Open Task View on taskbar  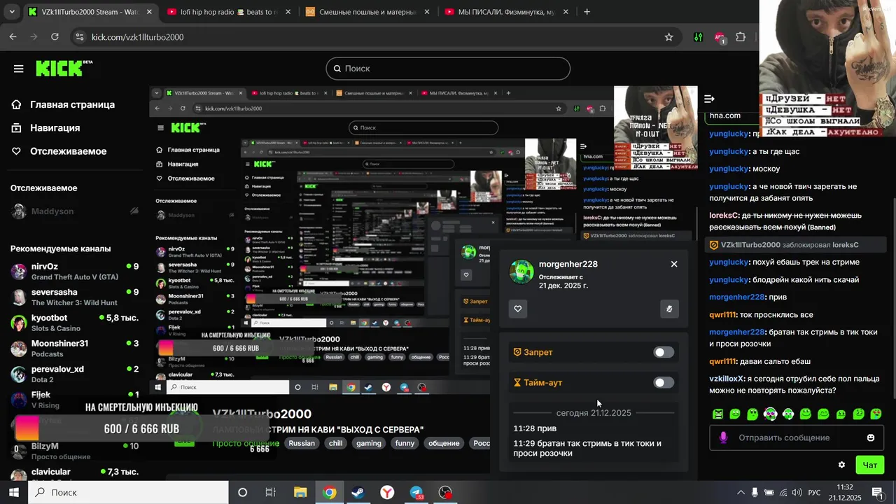coord(270,492)
